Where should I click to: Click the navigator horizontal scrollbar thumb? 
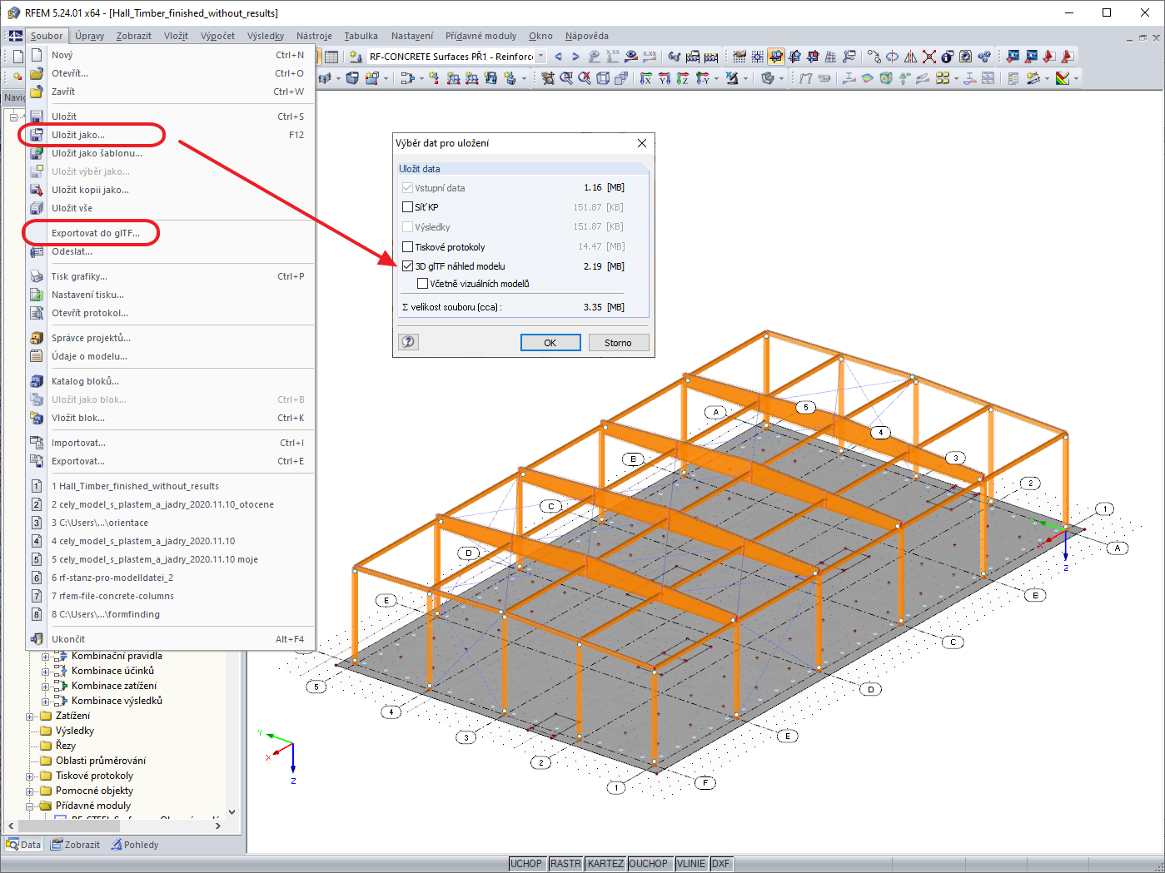pyautogui.click(x=69, y=826)
